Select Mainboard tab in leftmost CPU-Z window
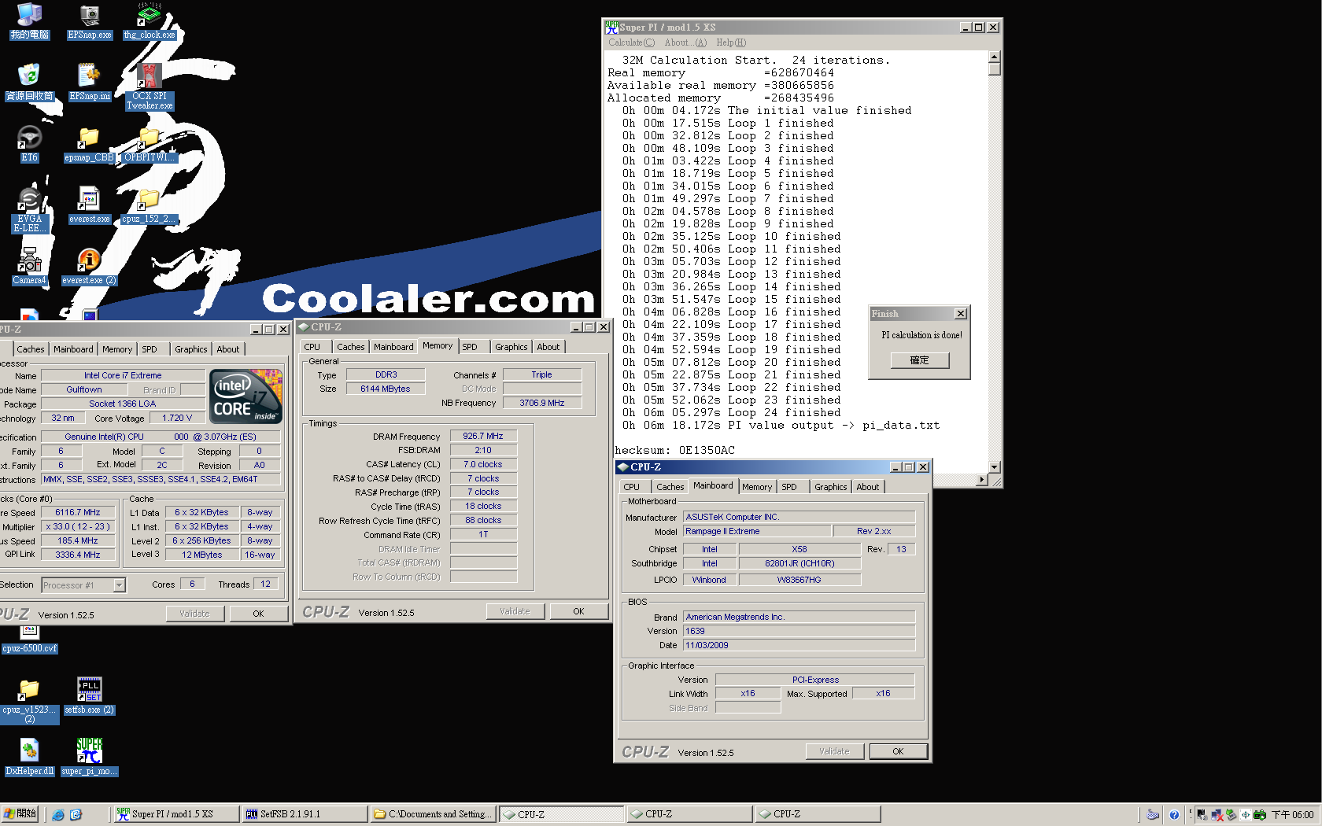1322x826 pixels. tap(73, 349)
